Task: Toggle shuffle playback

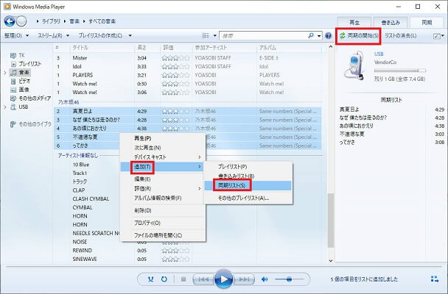Action: [151, 279]
